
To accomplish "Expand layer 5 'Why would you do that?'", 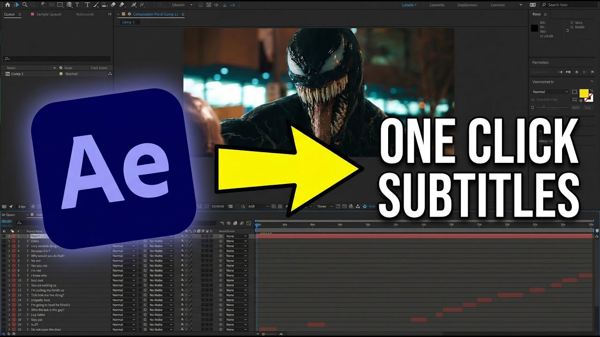I will coord(9,256).
